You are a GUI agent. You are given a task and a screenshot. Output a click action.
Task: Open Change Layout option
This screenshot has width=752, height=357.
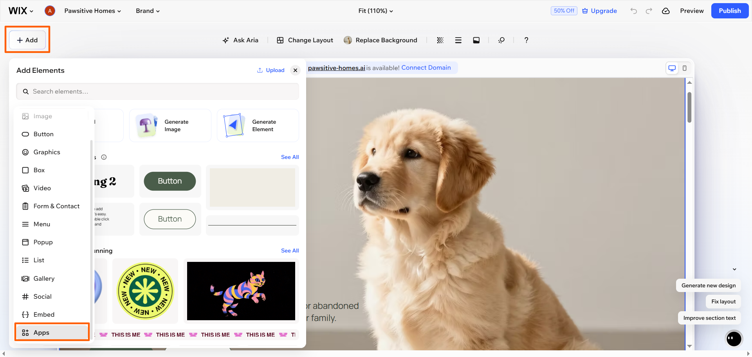305,40
